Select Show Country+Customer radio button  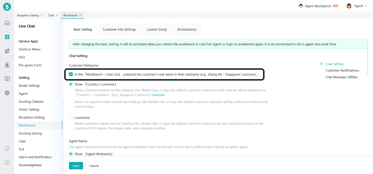coord(71,84)
